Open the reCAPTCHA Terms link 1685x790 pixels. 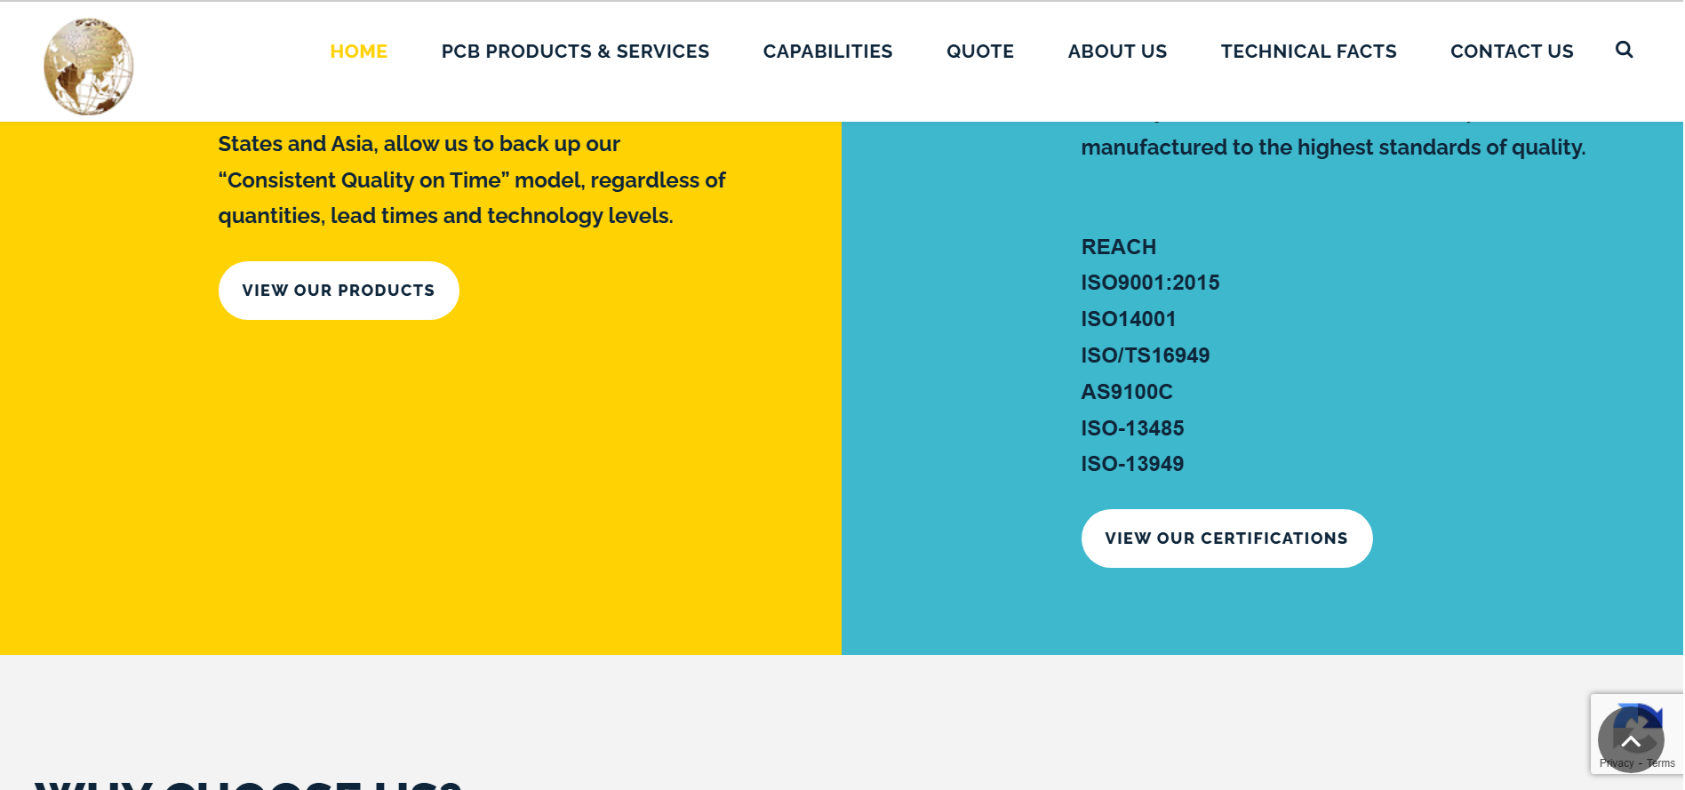[x=1662, y=763]
